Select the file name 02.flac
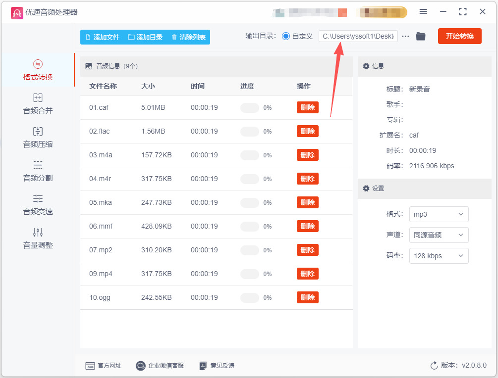Image resolution: width=498 pixels, height=378 pixels. click(x=100, y=131)
